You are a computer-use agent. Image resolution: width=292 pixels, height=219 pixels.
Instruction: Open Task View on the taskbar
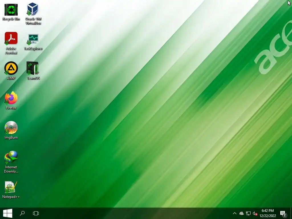click(x=36, y=213)
